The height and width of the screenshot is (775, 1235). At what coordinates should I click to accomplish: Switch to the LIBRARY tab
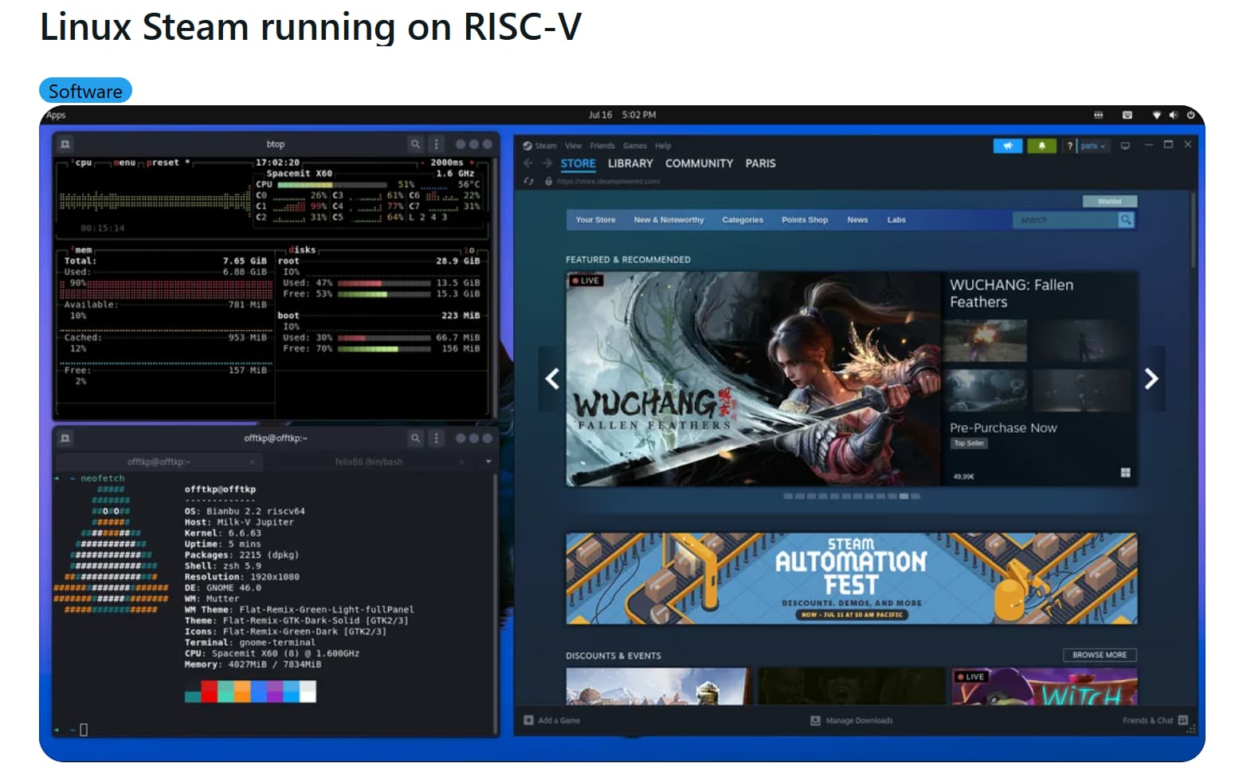(x=629, y=163)
